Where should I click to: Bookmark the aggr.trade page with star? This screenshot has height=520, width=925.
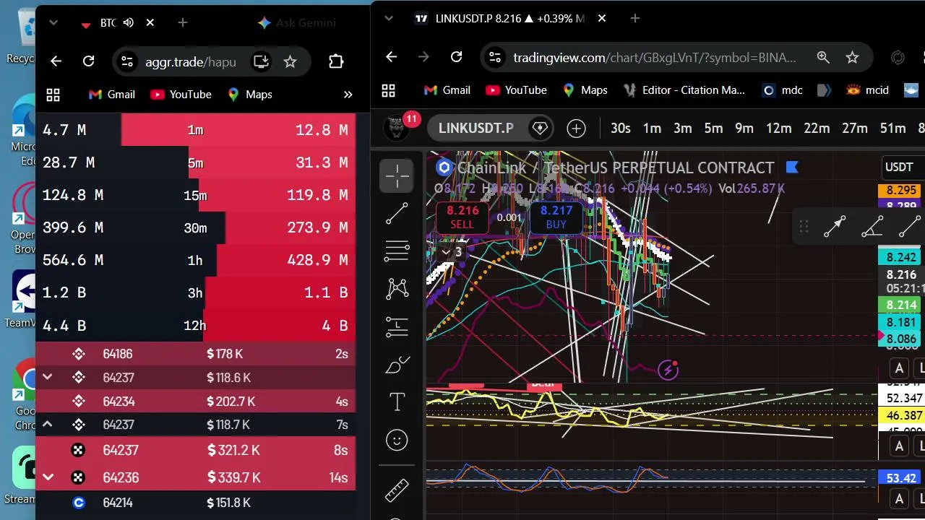tap(290, 62)
